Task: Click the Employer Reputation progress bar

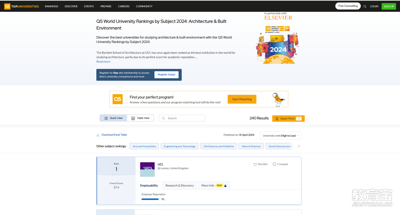Action: [150, 199]
